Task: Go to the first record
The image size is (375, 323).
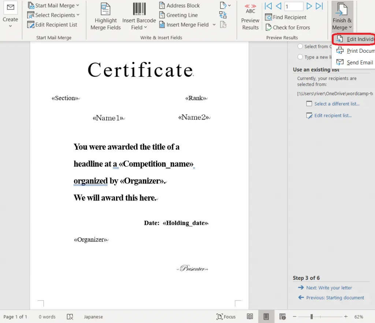Action: 268,6
